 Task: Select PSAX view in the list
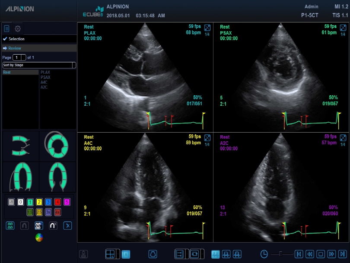[45, 77]
